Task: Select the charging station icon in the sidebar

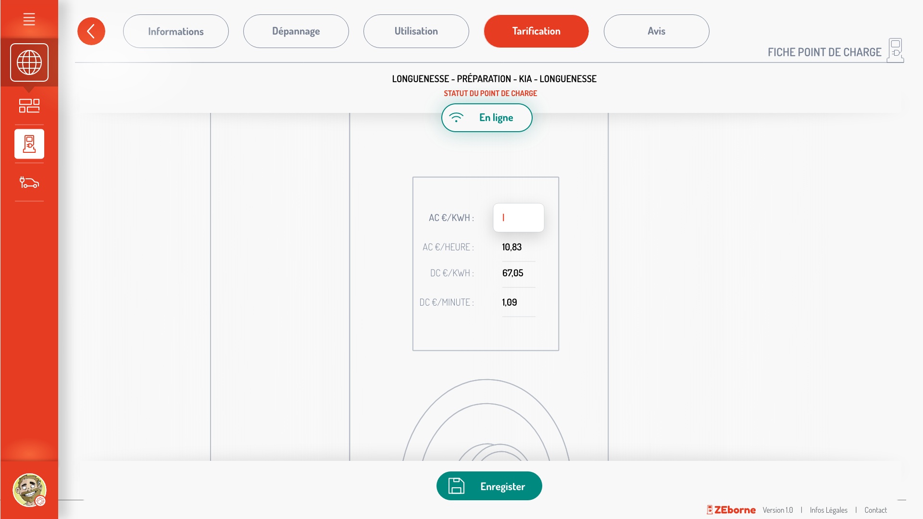Action: 29,144
